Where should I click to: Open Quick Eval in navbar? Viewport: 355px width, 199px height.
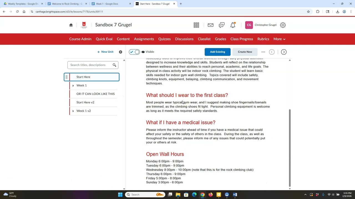(104, 39)
